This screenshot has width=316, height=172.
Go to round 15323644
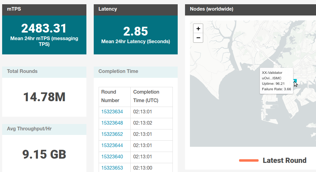click(112, 146)
